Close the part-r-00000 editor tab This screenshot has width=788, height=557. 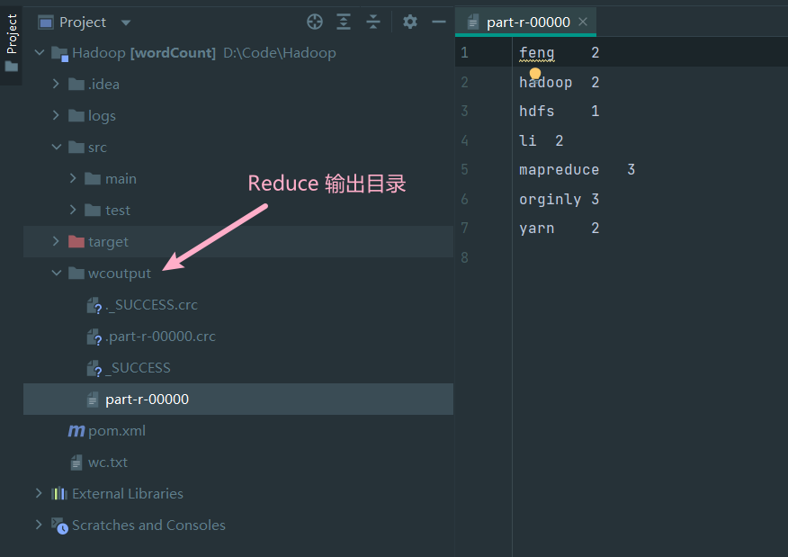point(583,22)
